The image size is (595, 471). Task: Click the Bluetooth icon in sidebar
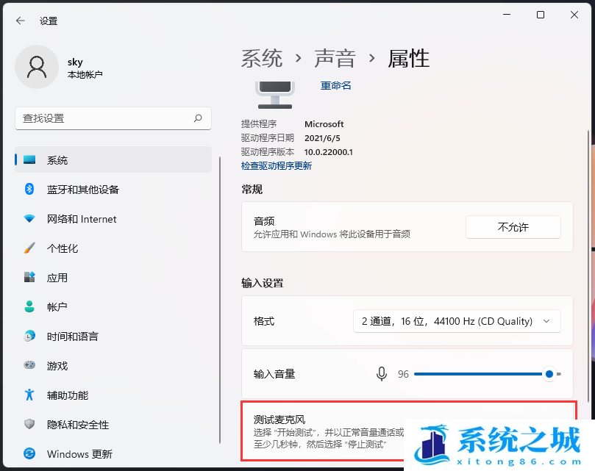pyautogui.click(x=29, y=189)
